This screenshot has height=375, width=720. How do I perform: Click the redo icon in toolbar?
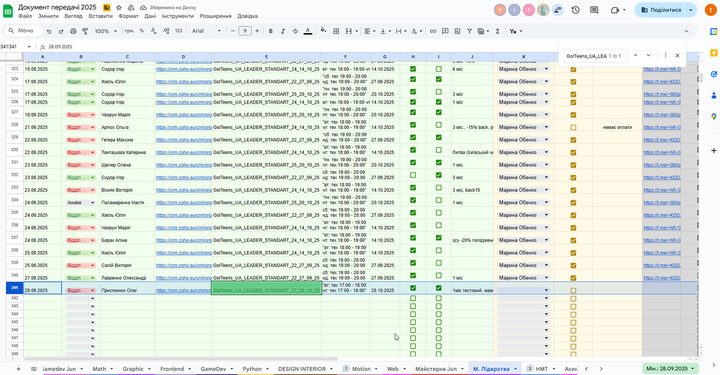(x=61, y=31)
